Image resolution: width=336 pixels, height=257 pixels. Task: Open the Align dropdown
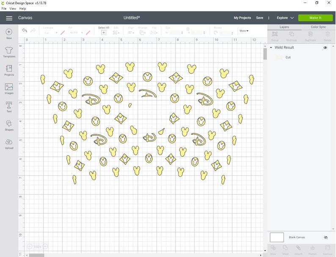[x=131, y=33]
